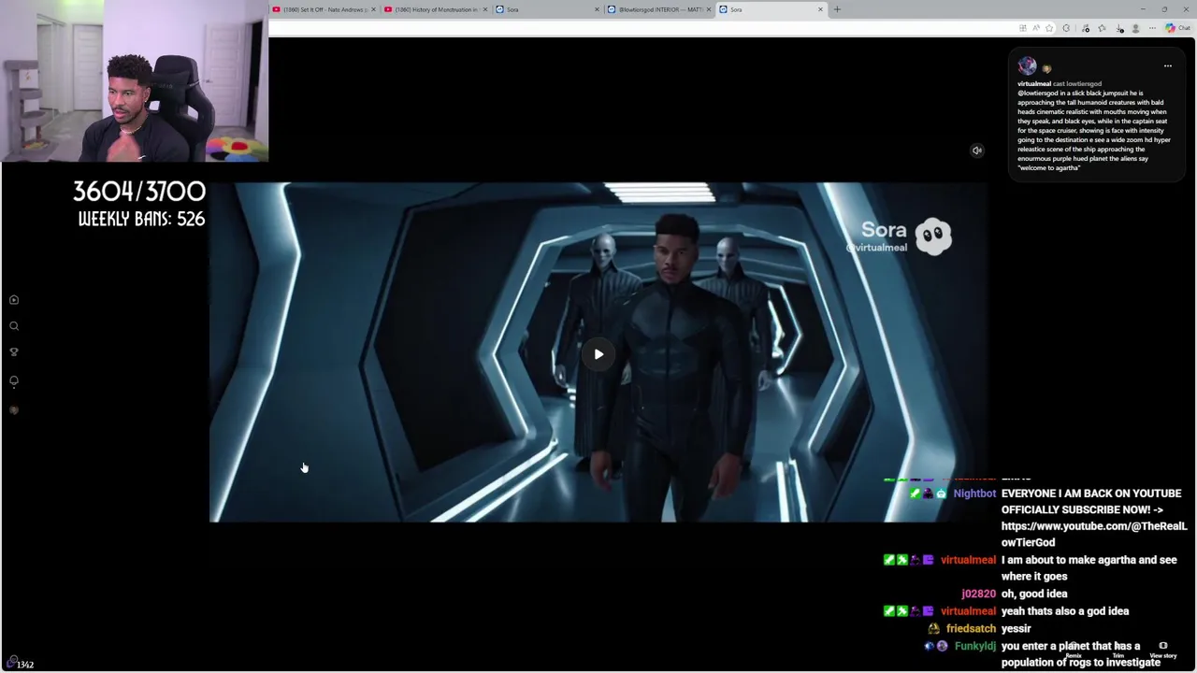This screenshot has width=1197, height=673.
Task: Open virtualmeal's profile avatar
Action: tap(1027, 65)
